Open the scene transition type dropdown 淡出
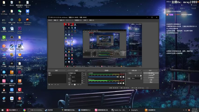The image size is (199, 112). [135, 73]
